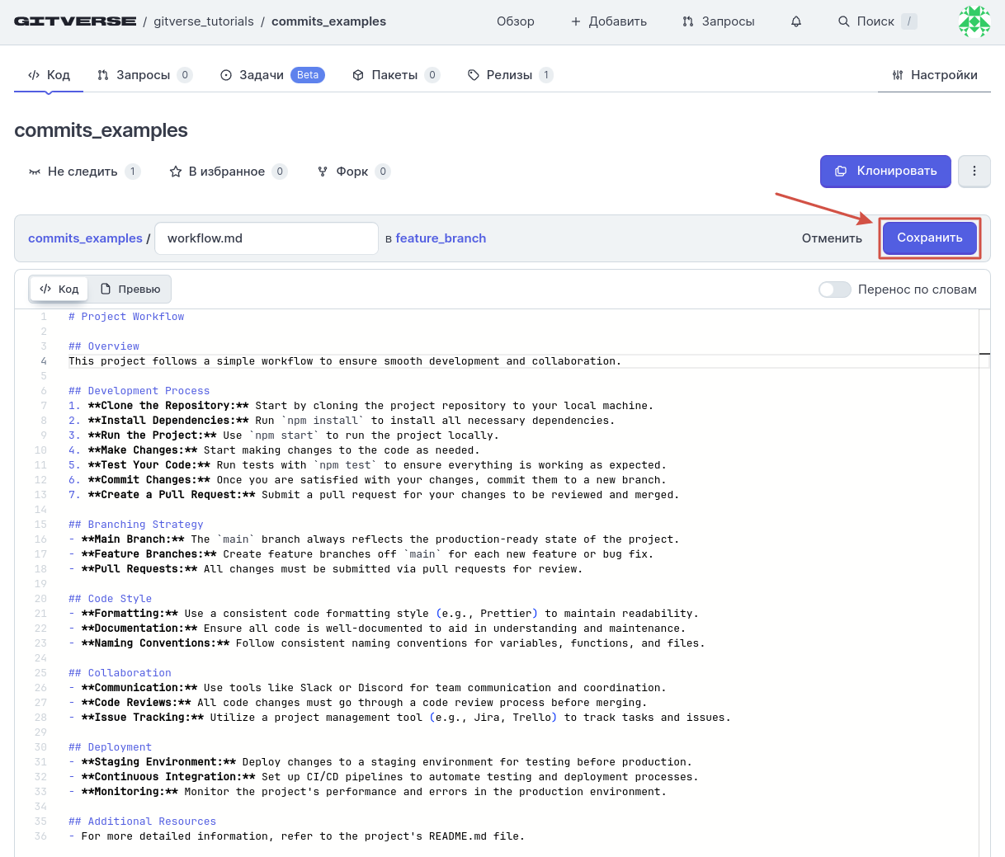Open the Добавить menu
The width and height of the screenshot is (1005, 857).
609,21
